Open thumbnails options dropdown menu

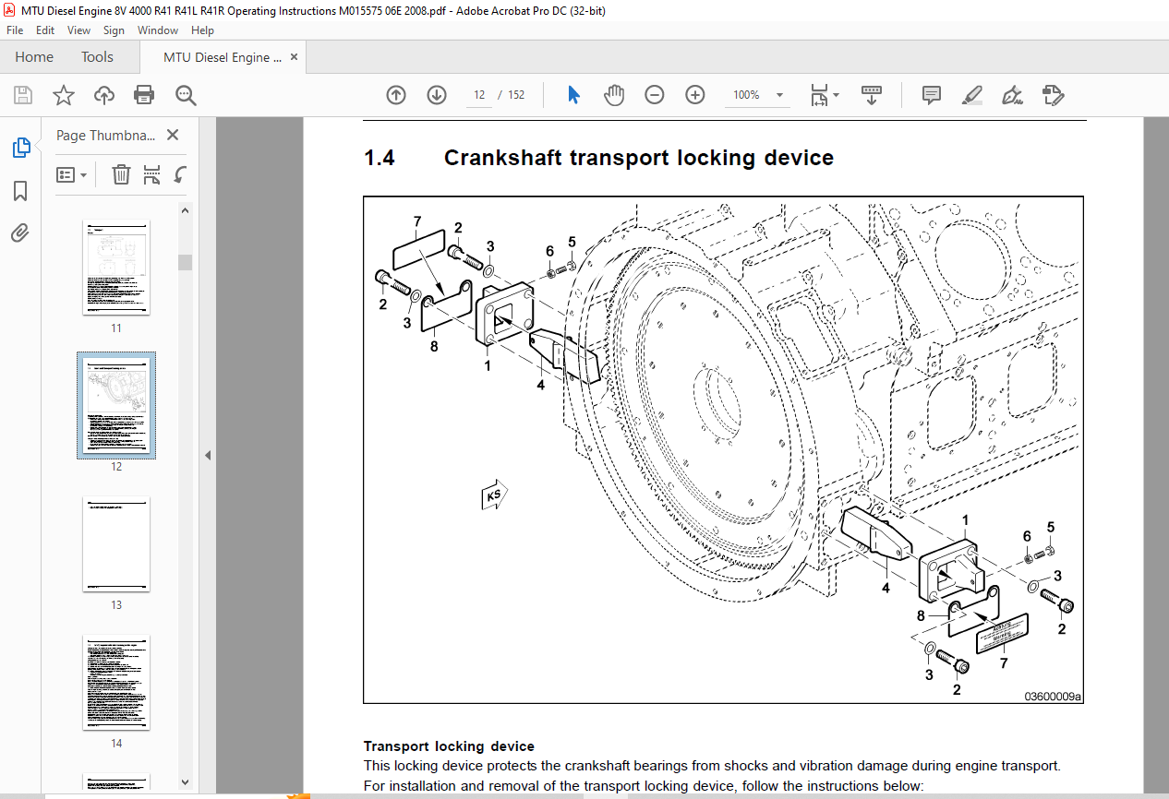coord(71,174)
